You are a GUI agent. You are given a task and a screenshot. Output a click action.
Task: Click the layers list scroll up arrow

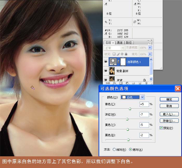point(151,59)
